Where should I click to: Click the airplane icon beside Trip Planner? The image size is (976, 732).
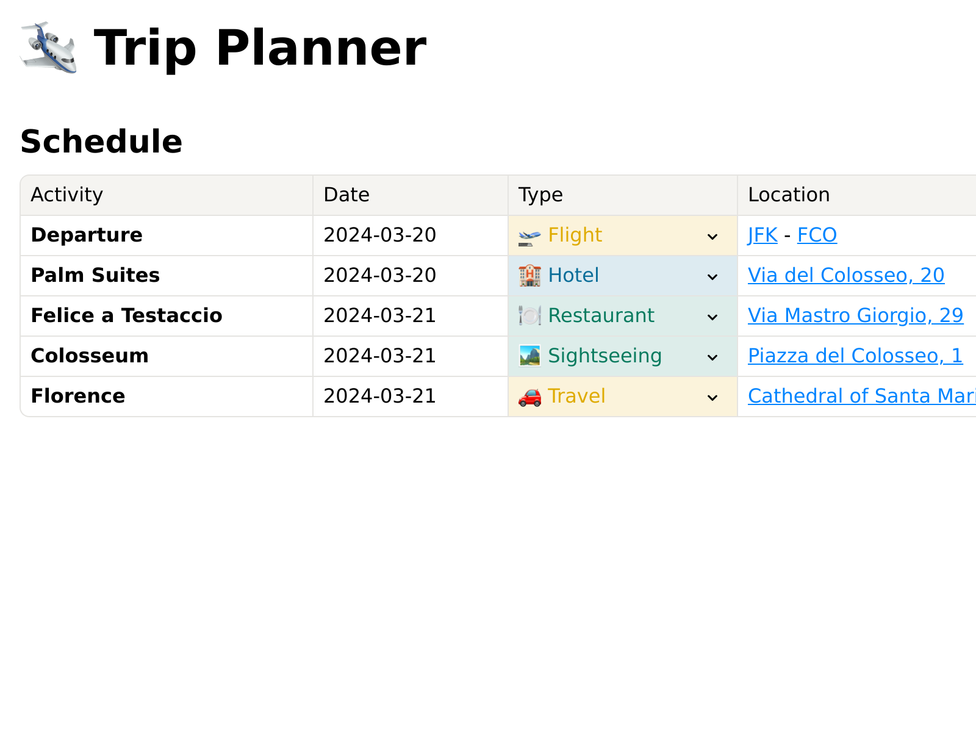pos(48,48)
